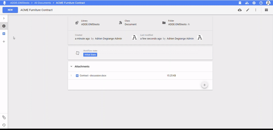Click the Folder icon in properties
Screen dimensions: 273x130
[164, 23]
